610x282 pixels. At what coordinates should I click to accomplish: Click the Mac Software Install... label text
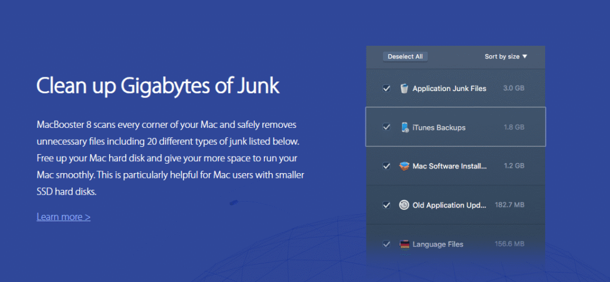[450, 166]
